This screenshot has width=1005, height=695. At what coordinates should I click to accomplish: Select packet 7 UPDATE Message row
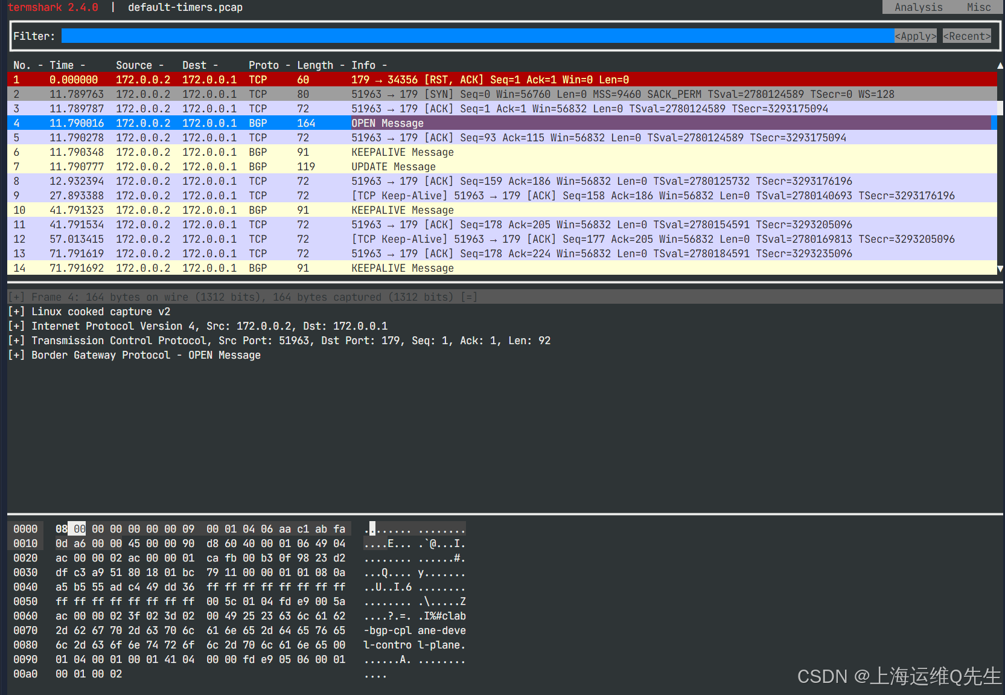pos(502,167)
